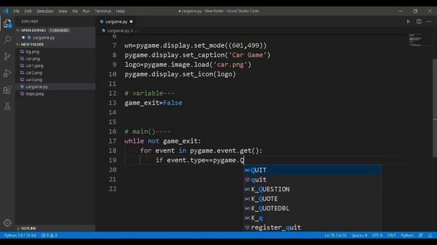
Task: Open the Manage gear icon
Action: [x=8, y=223]
